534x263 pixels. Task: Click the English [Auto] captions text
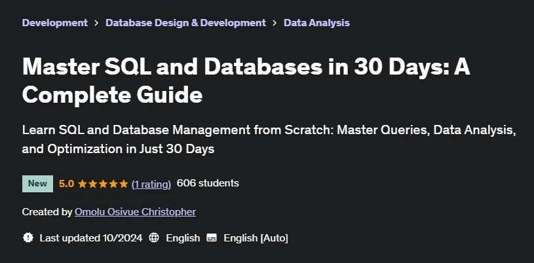[x=256, y=238]
